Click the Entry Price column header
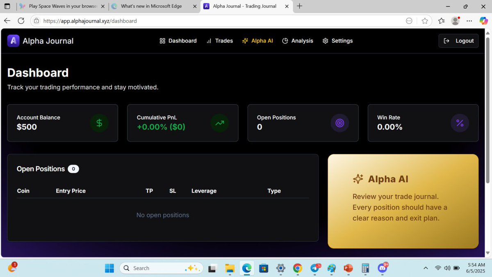The image size is (492, 277). [71, 191]
